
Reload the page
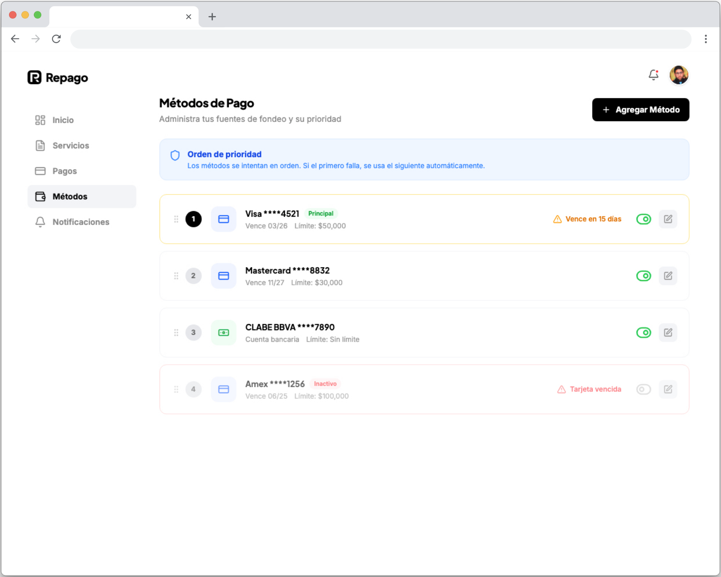[x=56, y=39]
